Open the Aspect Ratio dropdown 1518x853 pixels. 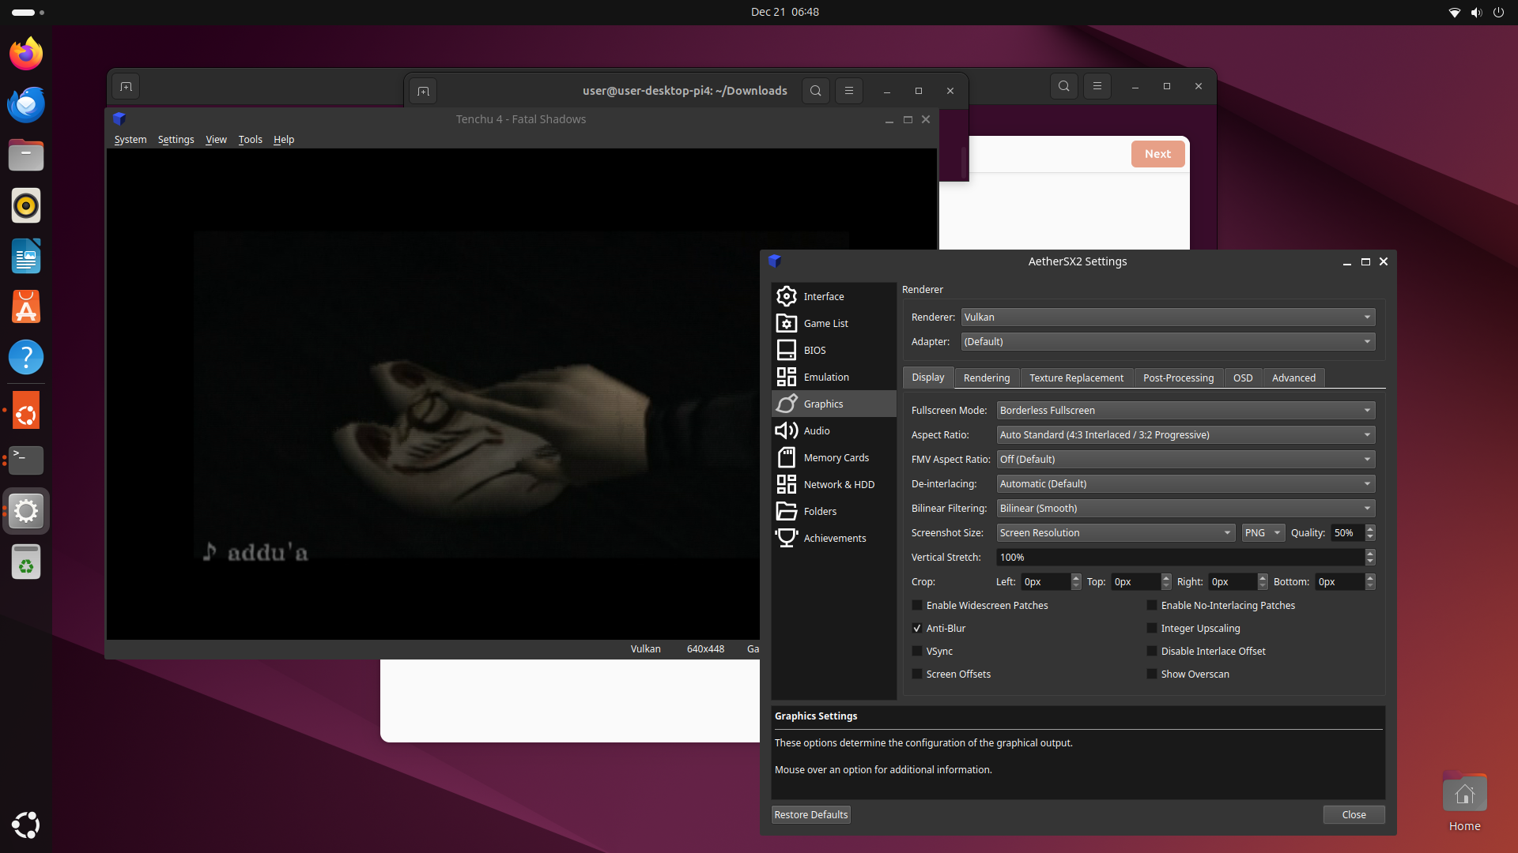pyautogui.click(x=1184, y=435)
